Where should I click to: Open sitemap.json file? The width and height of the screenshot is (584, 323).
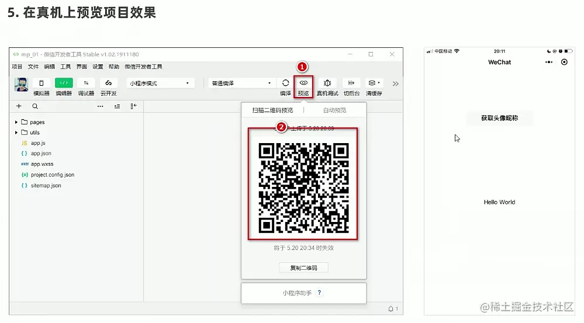point(46,185)
